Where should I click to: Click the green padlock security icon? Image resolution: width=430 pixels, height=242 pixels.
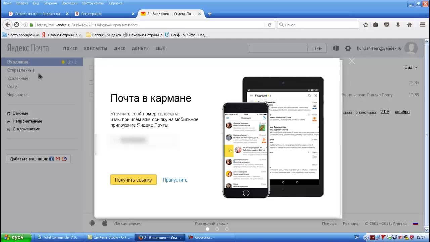point(31,25)
